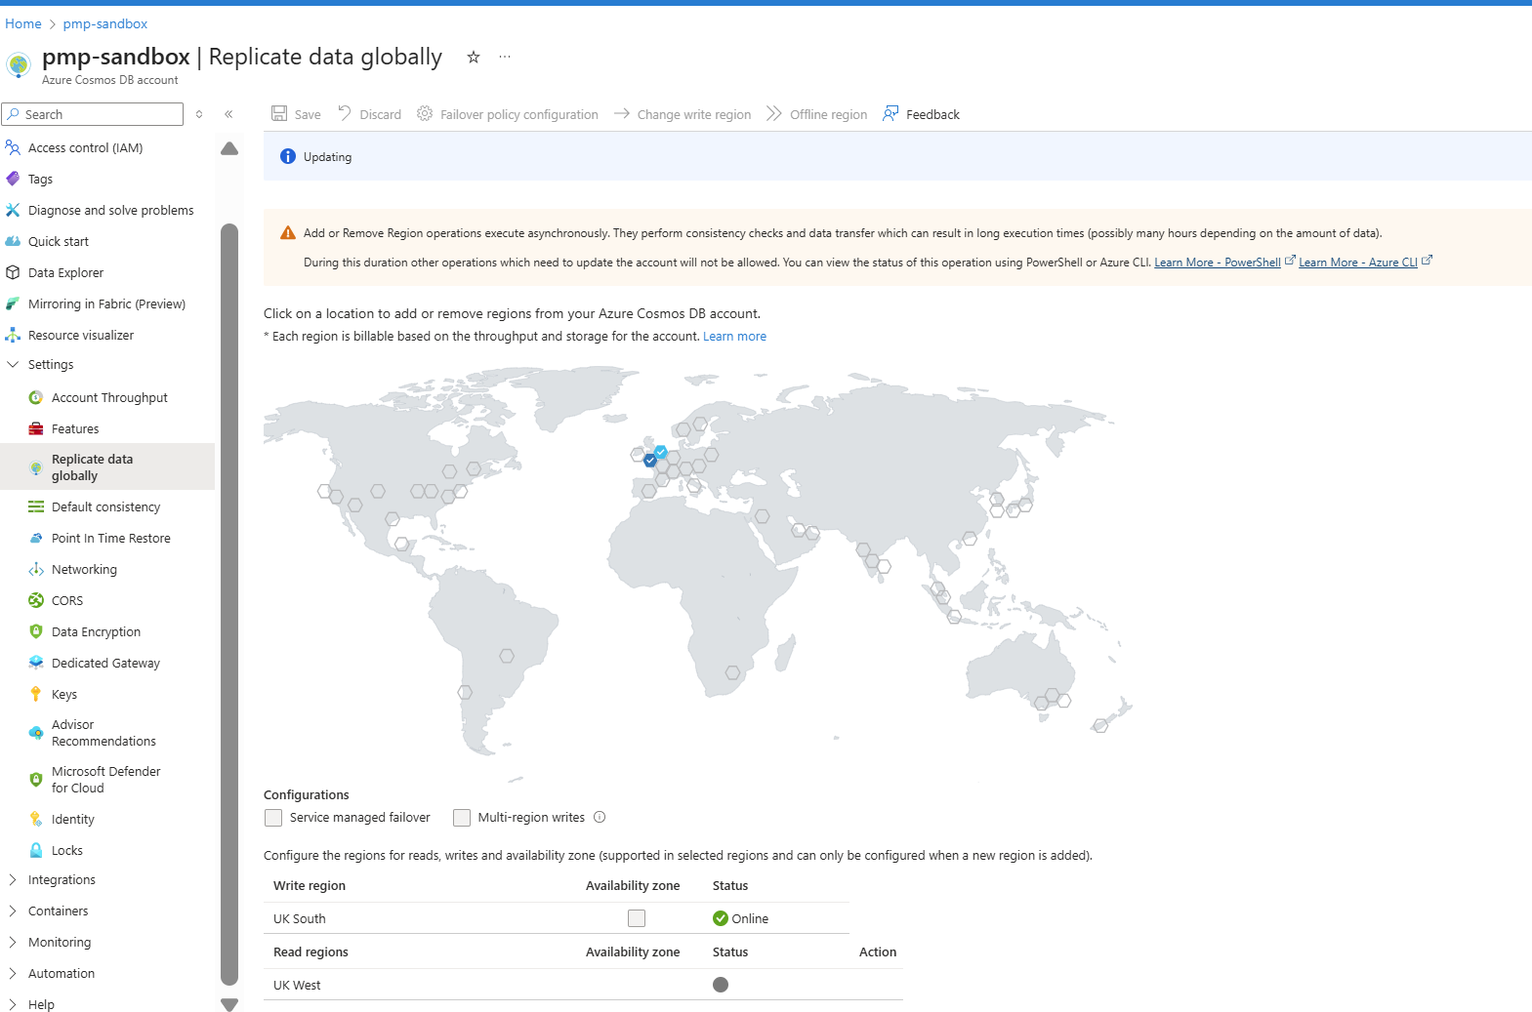Open Advisor Recommendations icon

click(x=36, y=733)
